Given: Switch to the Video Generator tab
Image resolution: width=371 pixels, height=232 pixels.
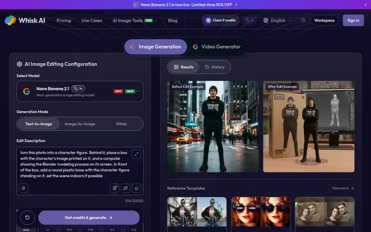Looking at the screenshot, I should coord(217,46).
